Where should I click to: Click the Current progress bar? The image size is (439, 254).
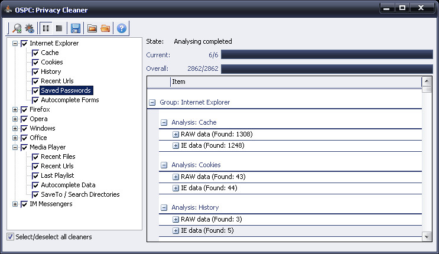click(x=327, y=54)
